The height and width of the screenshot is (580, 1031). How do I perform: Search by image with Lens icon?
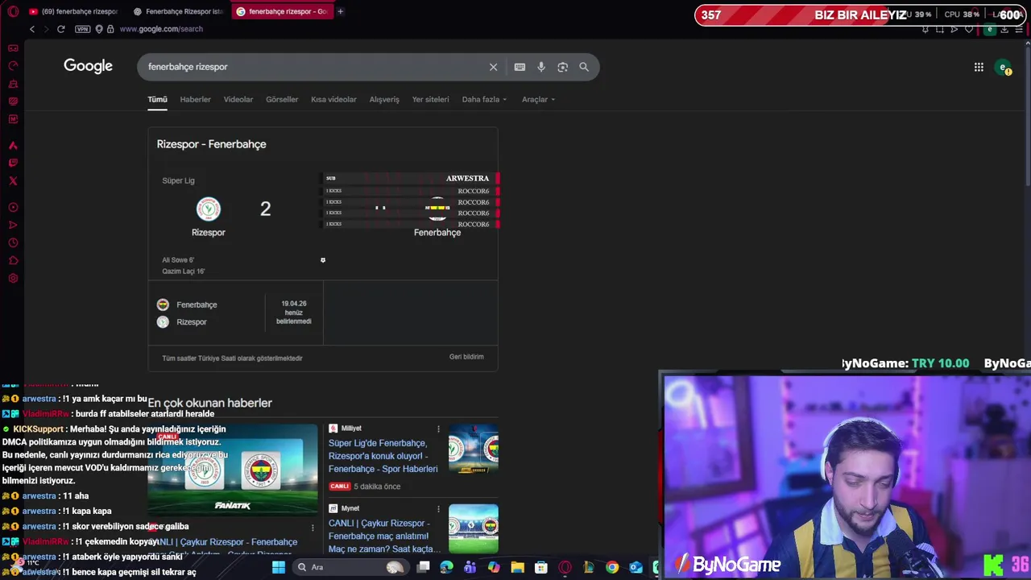click(x=562, y=67)
